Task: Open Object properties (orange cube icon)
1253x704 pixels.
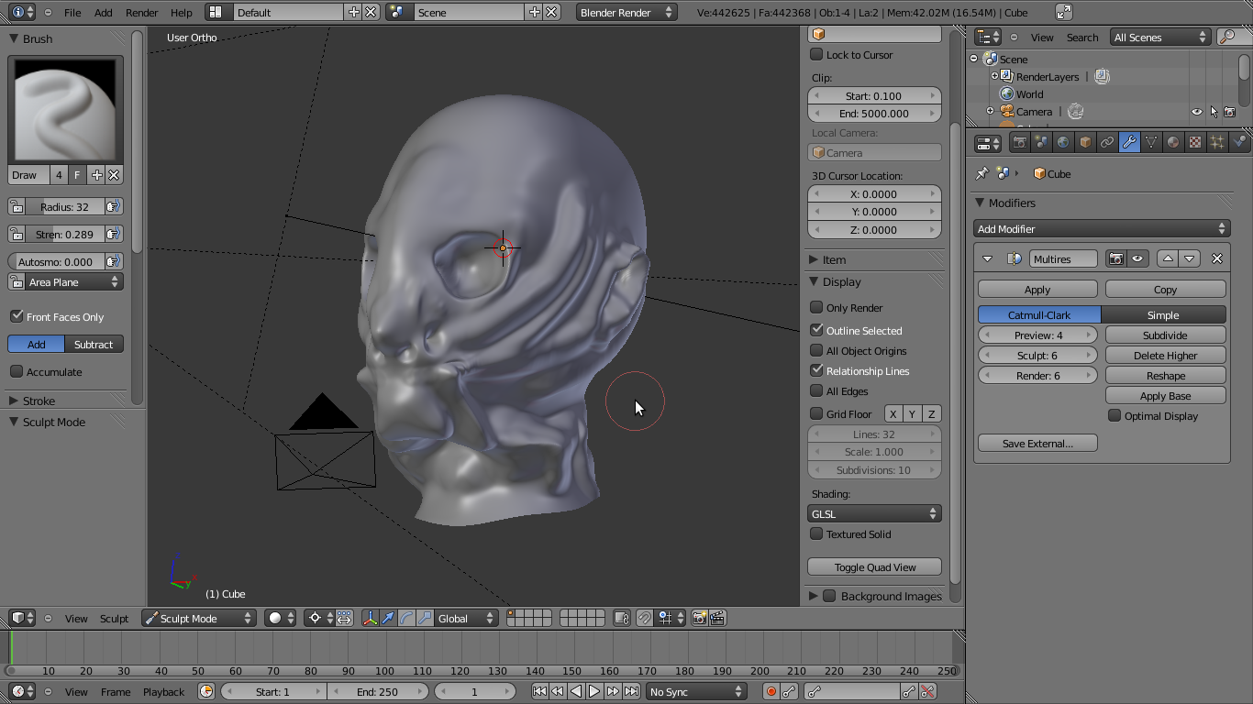Action: pos(1084,142)
